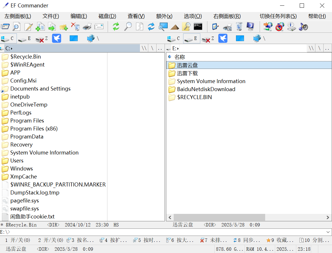Click the new folder icon
The image size is (332, 253).
tap(63, 27)
